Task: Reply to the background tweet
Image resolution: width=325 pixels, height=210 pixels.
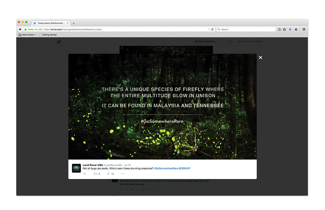Action: (121, 190)
